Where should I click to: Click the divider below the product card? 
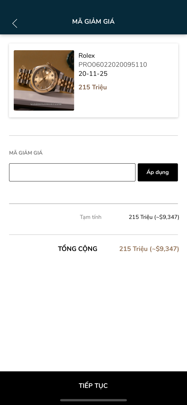point(93,134)
